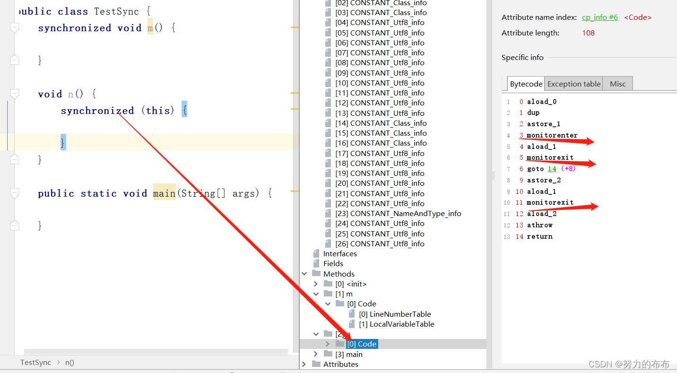
Task: Click file icon of [13] CONSTANT_Utf8_info
Action: coord(328,113)
